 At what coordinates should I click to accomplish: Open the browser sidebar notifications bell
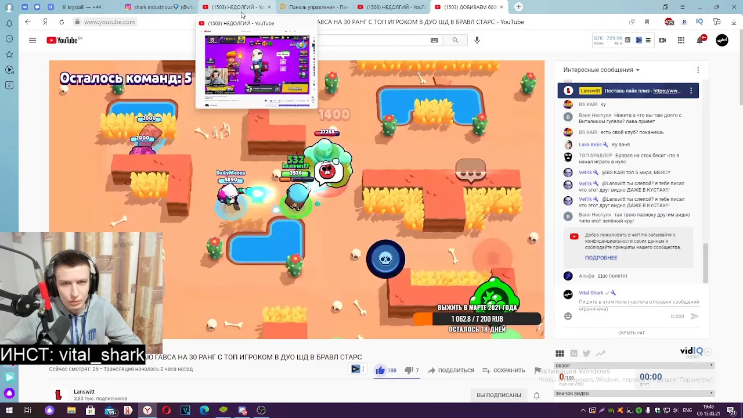point(9,23)
